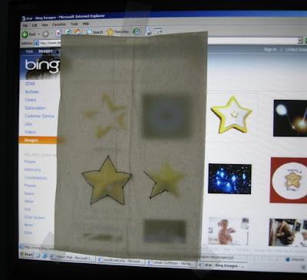Click the History icon in toolbar

click(137, 31)
